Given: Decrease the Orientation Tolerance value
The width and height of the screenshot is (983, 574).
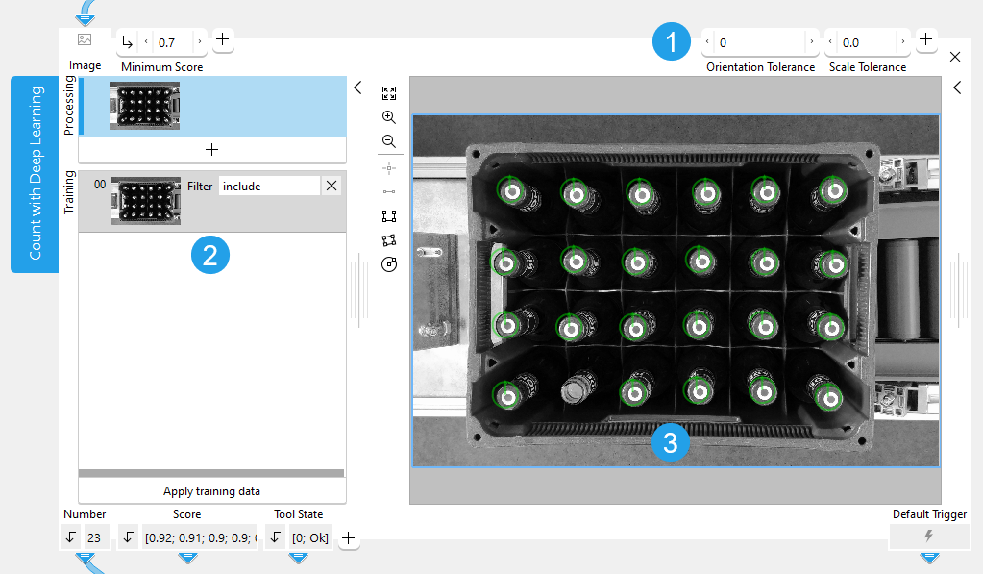Looking at the screenshot, I should pos(708,42).
